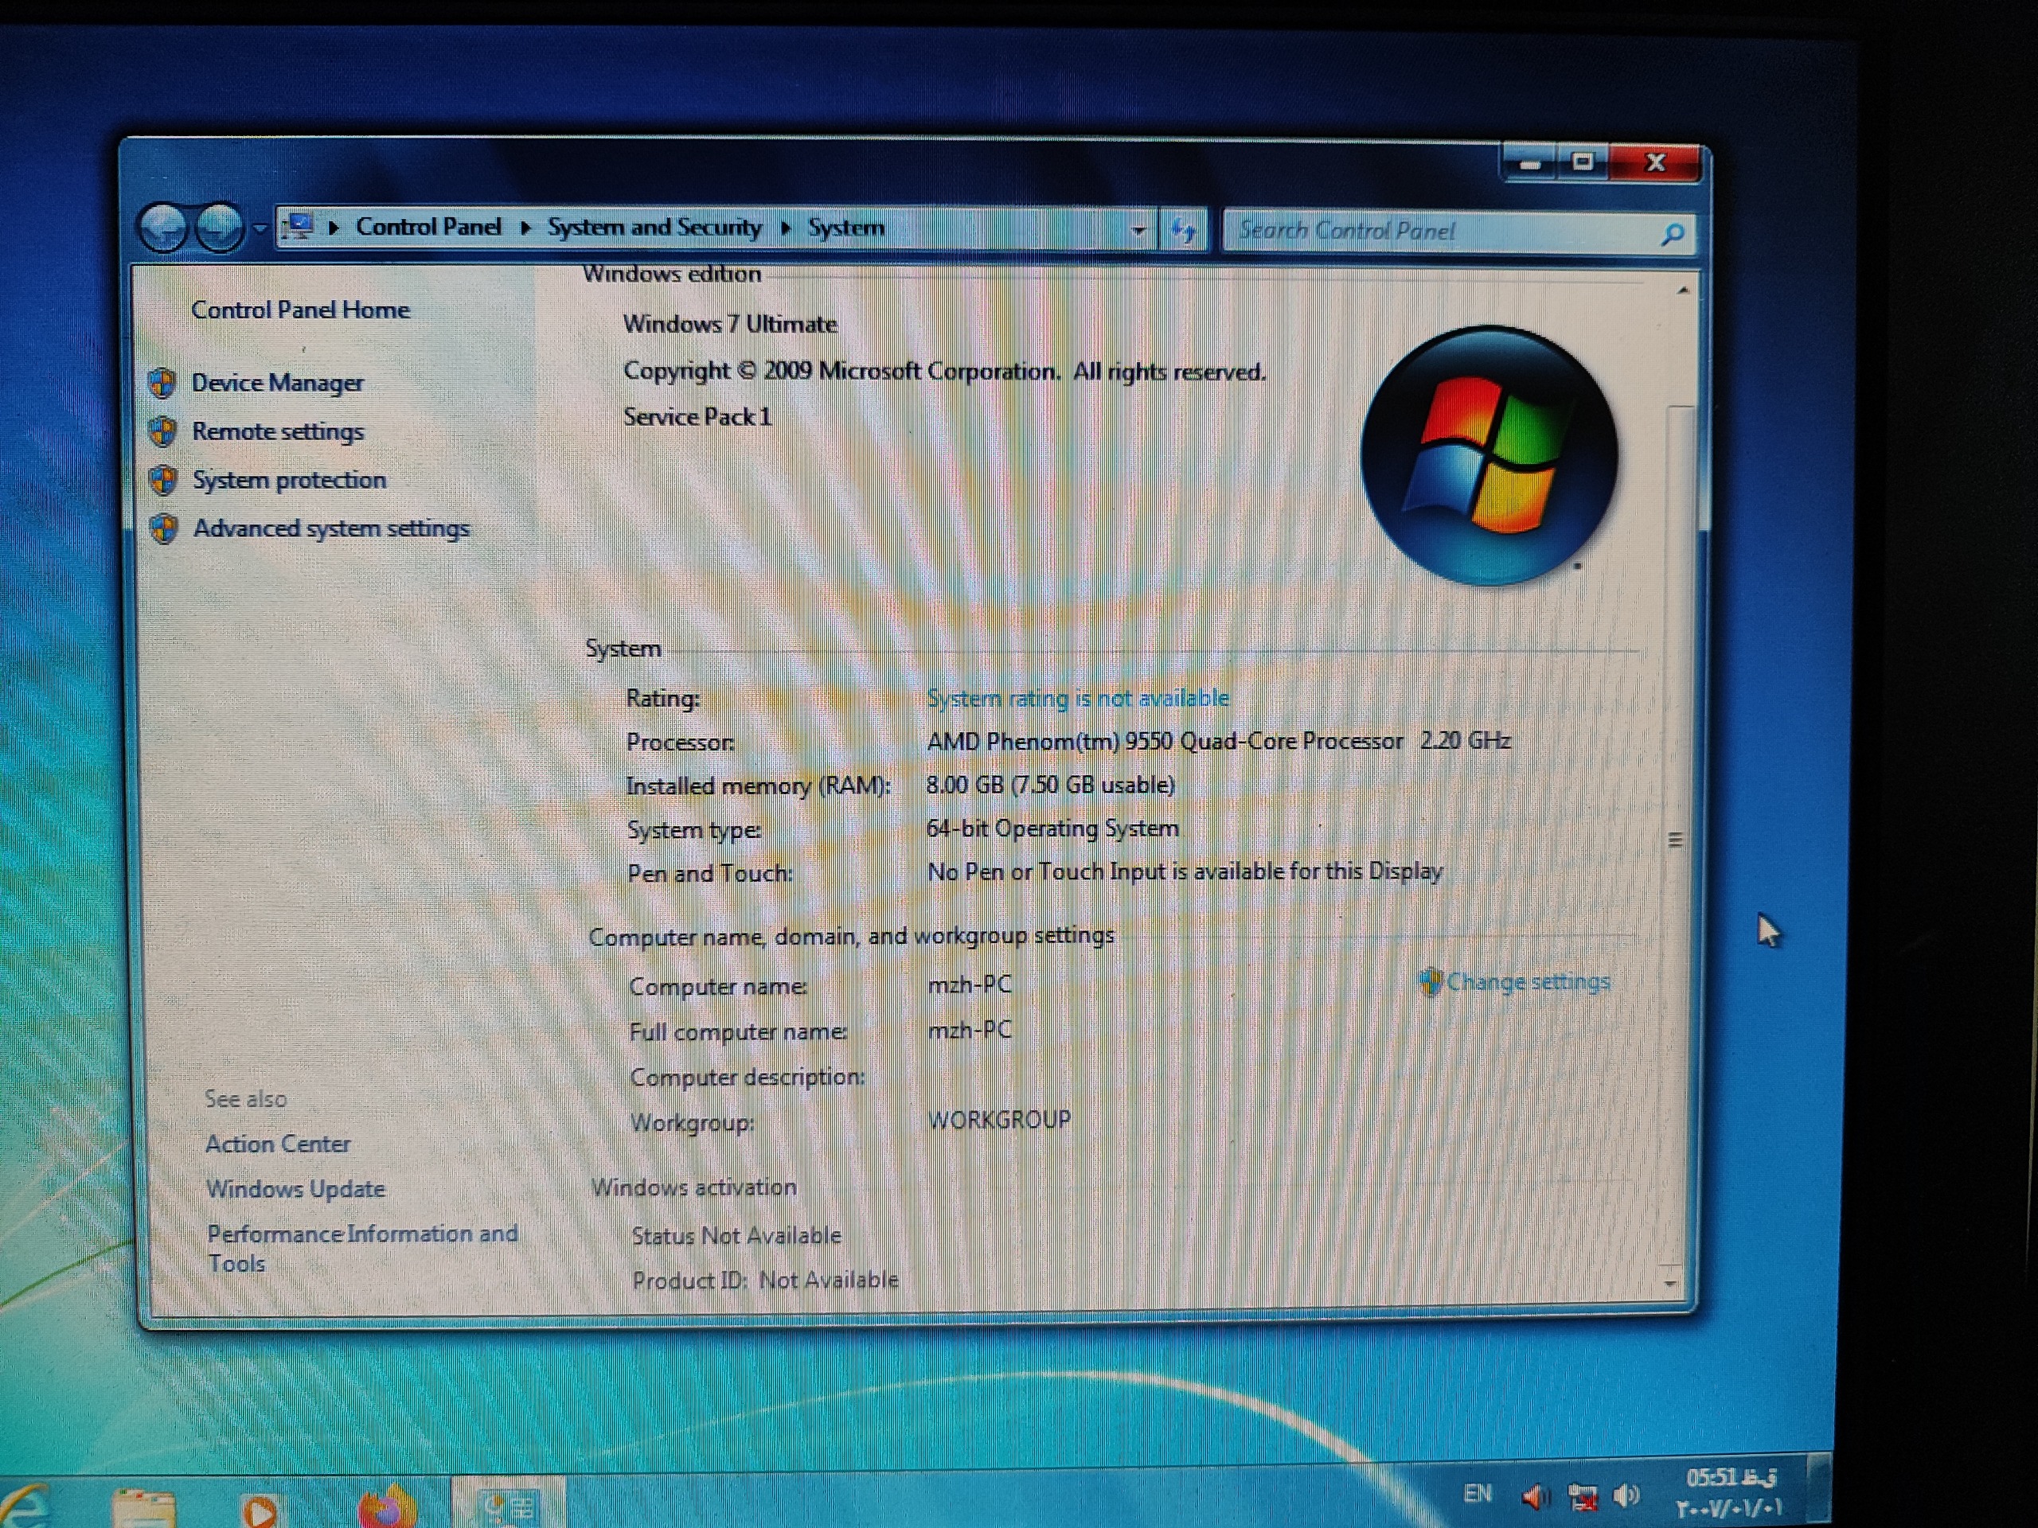Open recent pages dropdown beside Forward button

coord(260,227)
